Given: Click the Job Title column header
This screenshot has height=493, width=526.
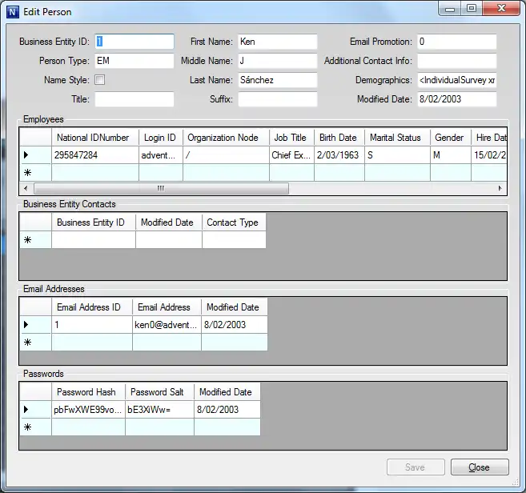Looking at the screenshot, I should coord(291,138).
